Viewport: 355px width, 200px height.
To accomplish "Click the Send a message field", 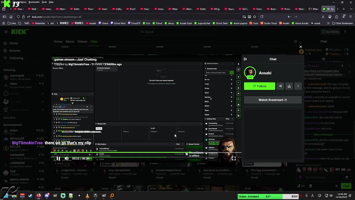I will click(323, 177).
